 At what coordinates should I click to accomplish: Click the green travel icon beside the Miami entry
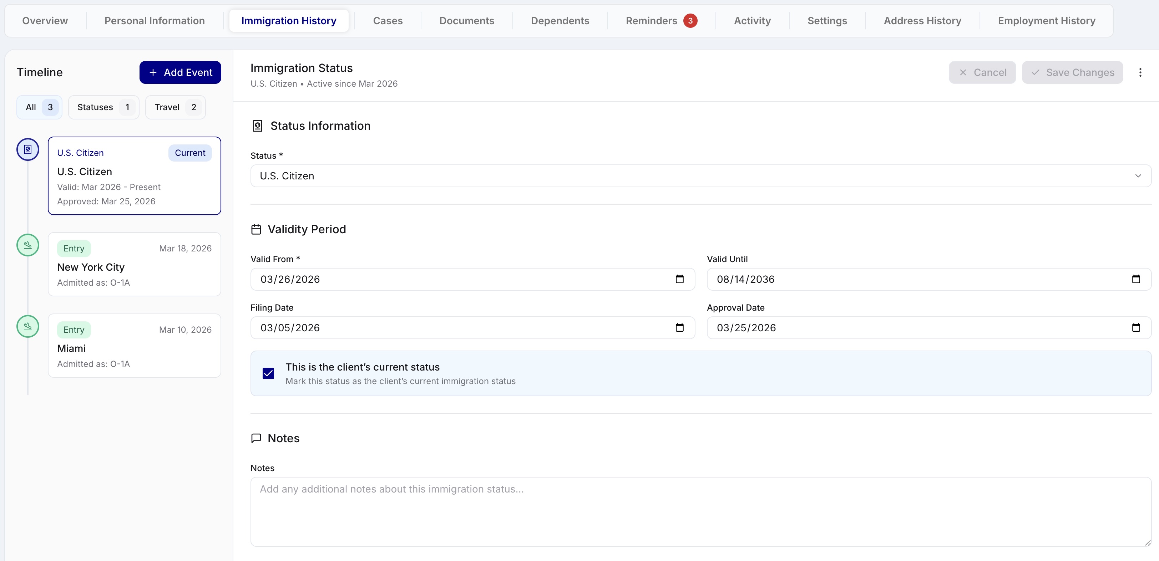coord(27,326)
